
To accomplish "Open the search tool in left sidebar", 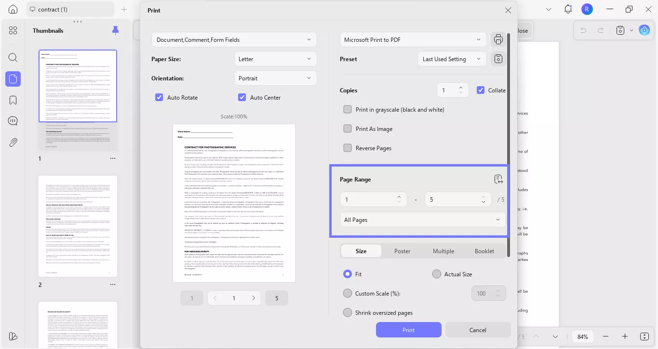I will tap(13, 58).
